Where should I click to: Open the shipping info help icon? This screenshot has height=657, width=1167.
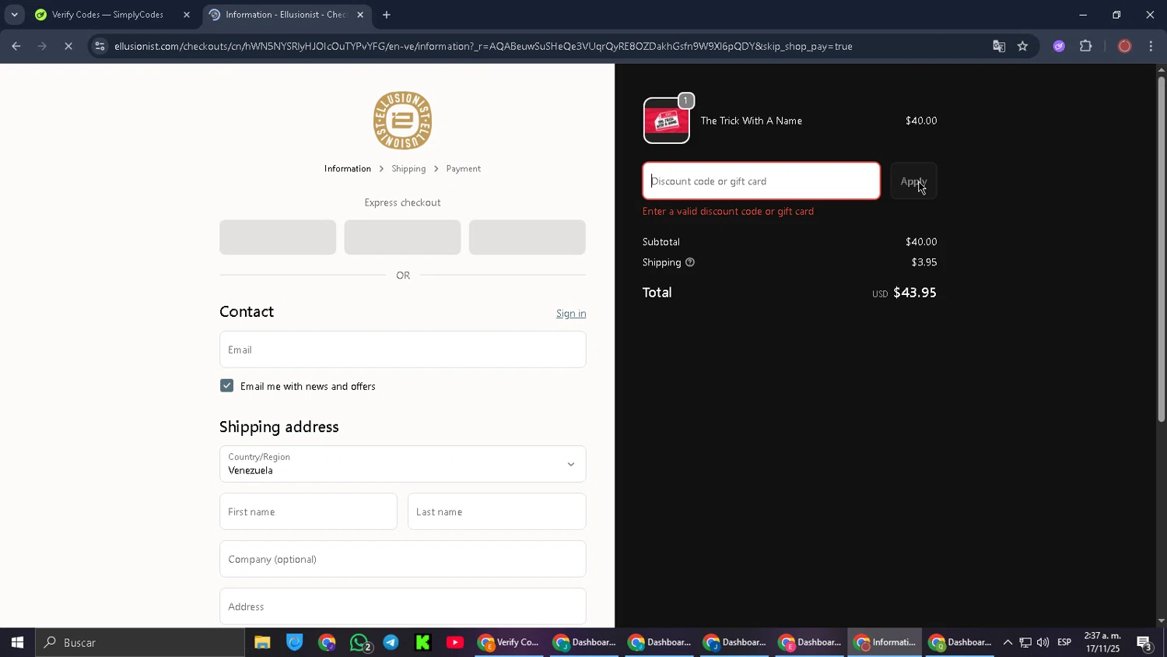689,262
